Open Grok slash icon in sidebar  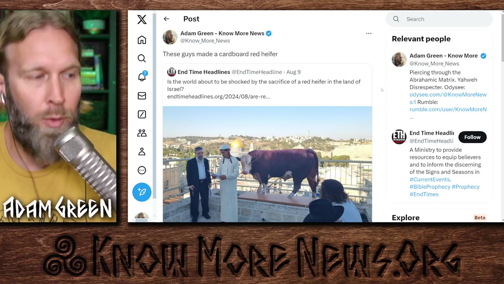(142, 114)
